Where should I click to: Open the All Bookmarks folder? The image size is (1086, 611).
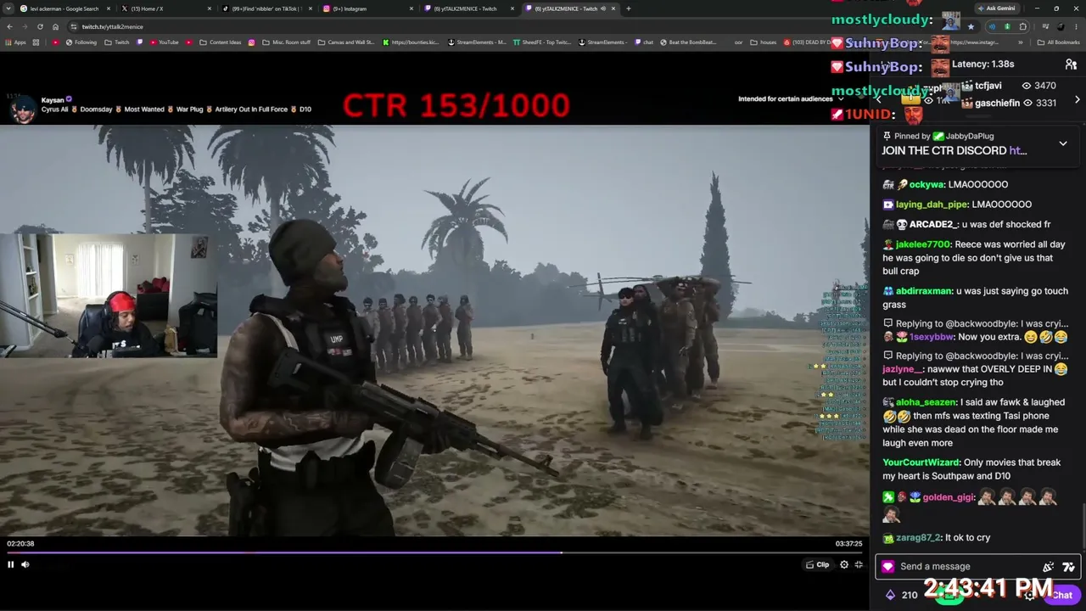tap(1058, 42)
